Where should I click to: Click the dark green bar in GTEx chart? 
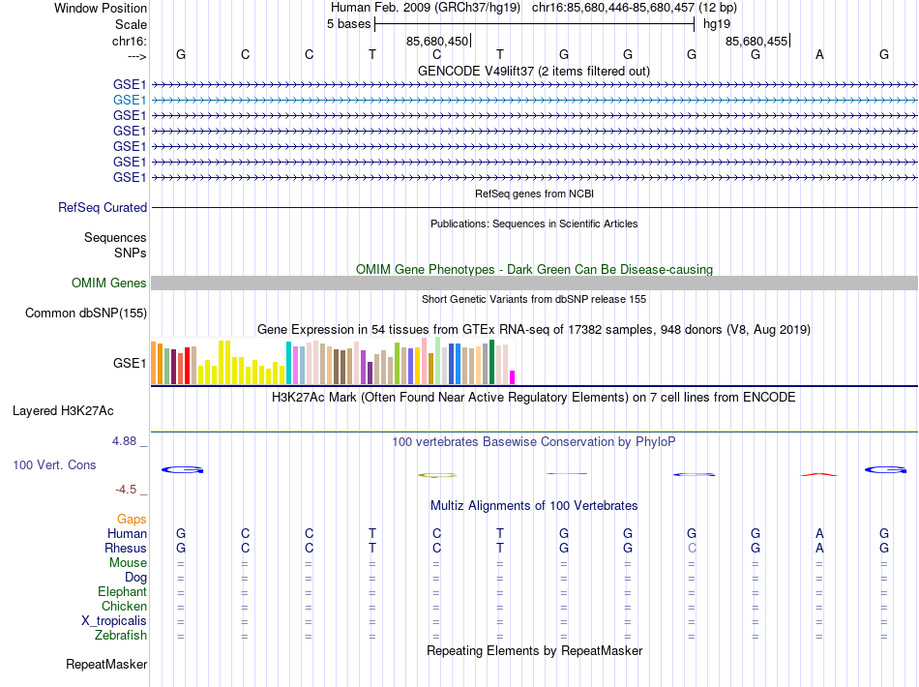click(492, 362)
